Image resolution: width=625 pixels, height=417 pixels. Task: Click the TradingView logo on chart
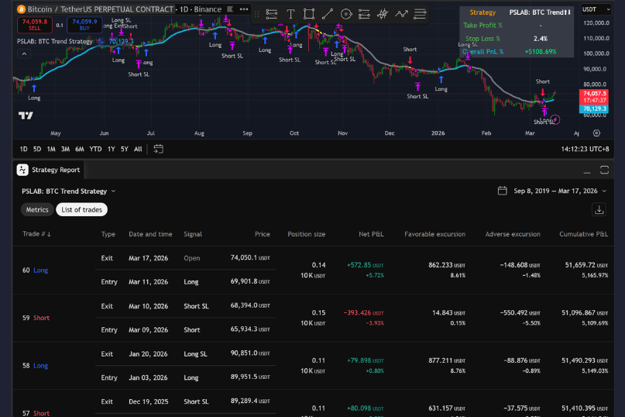(x=26, y=115)
